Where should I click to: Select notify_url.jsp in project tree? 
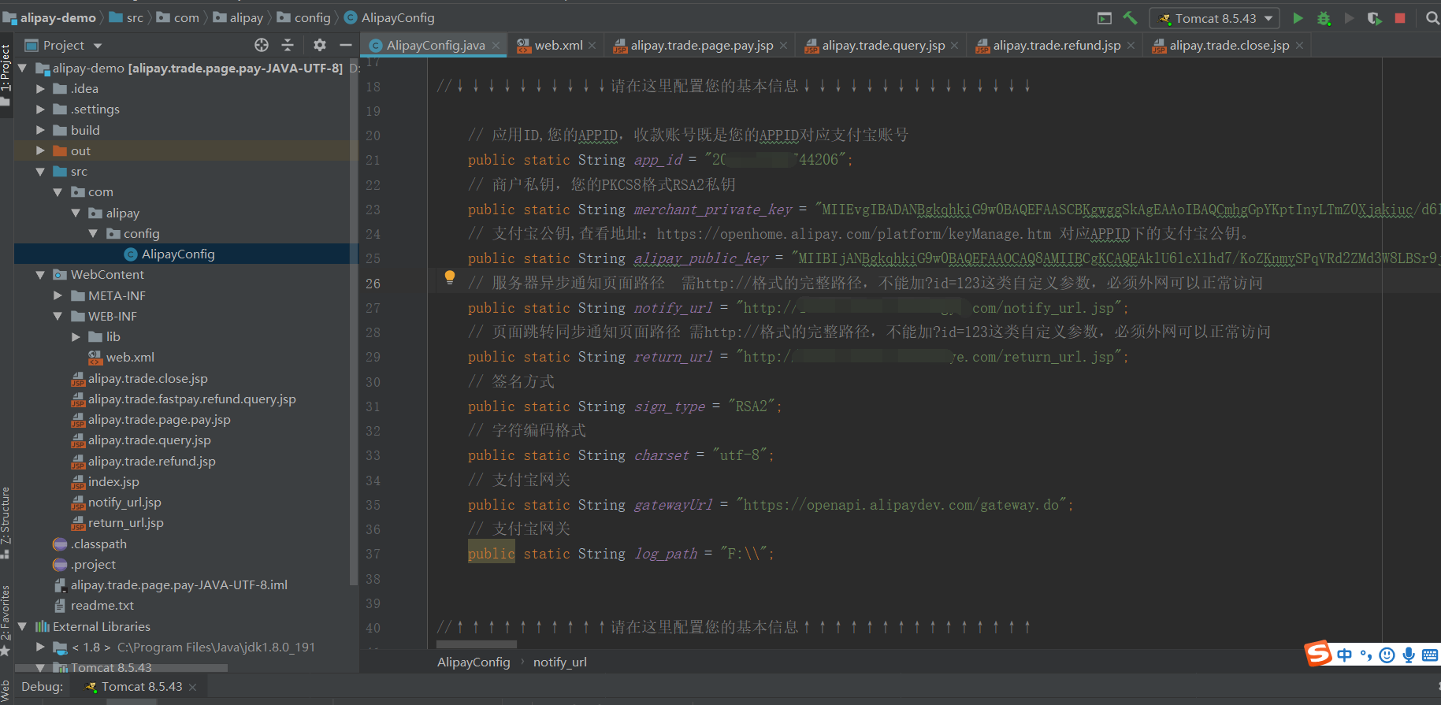(x=124, y=502)
